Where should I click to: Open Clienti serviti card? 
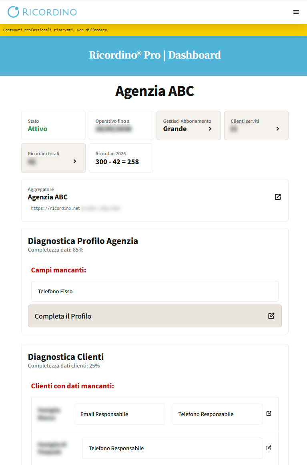click(x=256, y=126)
